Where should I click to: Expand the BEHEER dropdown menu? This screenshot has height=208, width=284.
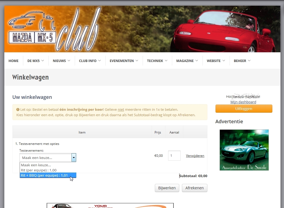(x=242, y=61)
